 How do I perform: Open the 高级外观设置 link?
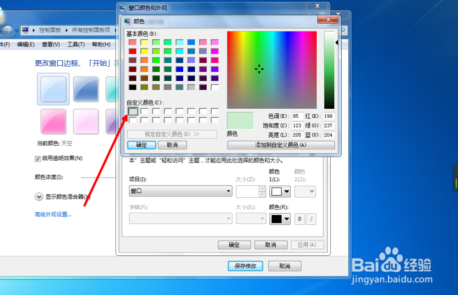tap(53, 215)
